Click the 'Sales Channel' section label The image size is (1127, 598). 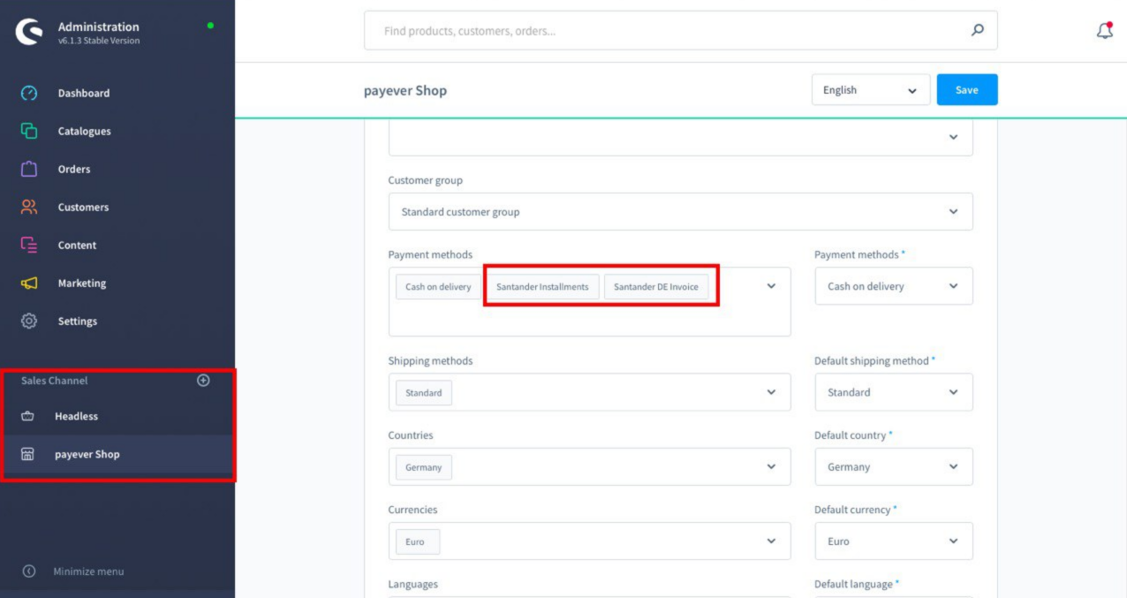click(55, 381)
